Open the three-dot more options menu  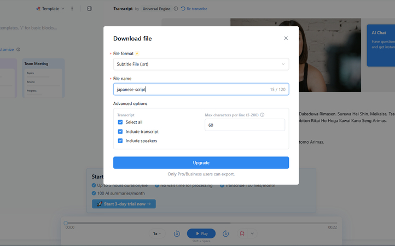coord(72,9)
